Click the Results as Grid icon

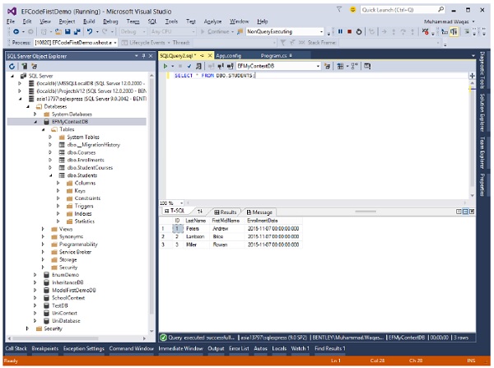click(340, 66)
